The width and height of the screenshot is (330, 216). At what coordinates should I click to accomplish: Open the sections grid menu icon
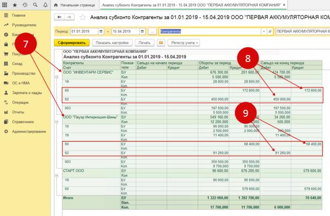tap(4, 4)
